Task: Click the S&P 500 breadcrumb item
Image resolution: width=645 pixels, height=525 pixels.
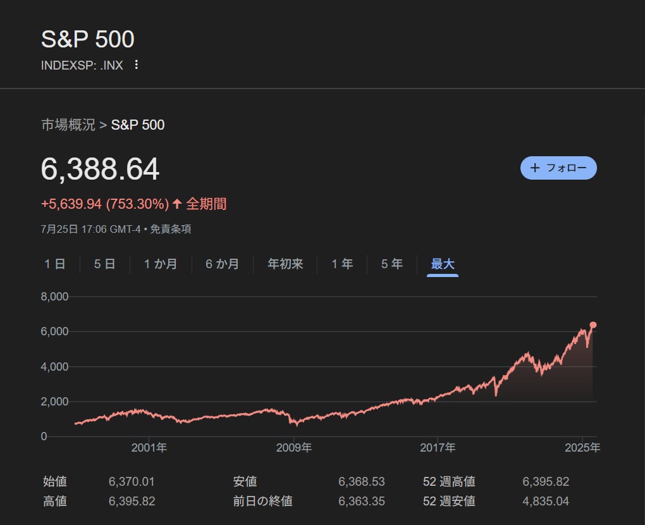Action: click(x=138, y=125)
